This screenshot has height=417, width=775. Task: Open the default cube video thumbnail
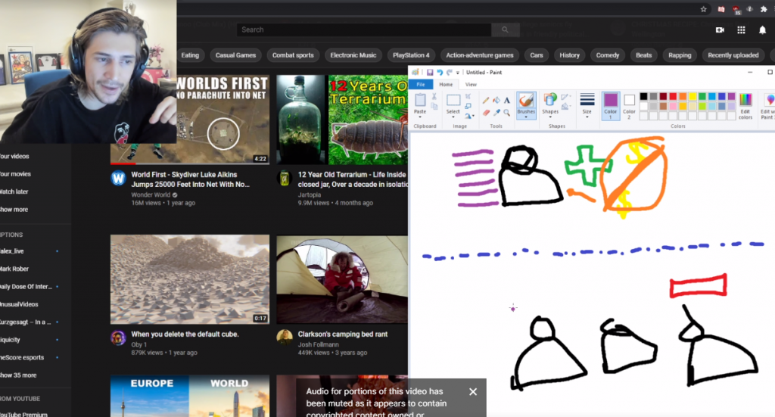(x=190, y=279)
